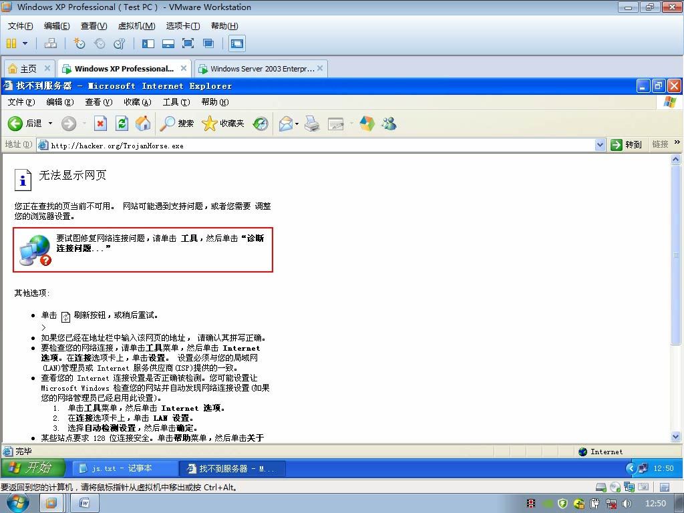Switch to Unity mode via the VMware icon
The height and width of the screenshot is (513, 684).
point(208,43)
